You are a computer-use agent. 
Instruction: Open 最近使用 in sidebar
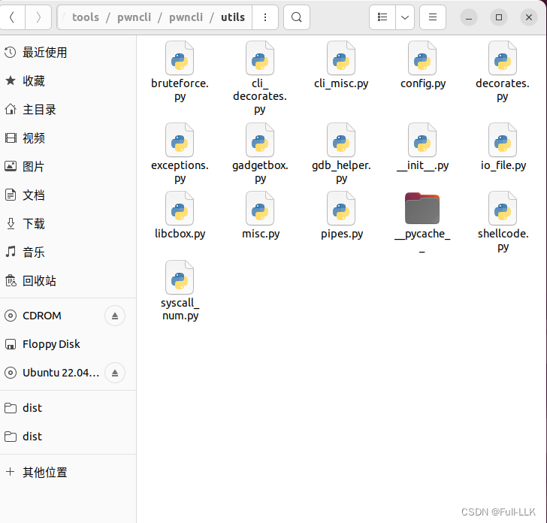coord(68,53)
